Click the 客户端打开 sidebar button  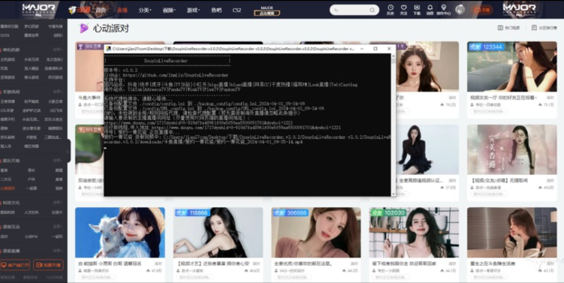click(15, 266)
